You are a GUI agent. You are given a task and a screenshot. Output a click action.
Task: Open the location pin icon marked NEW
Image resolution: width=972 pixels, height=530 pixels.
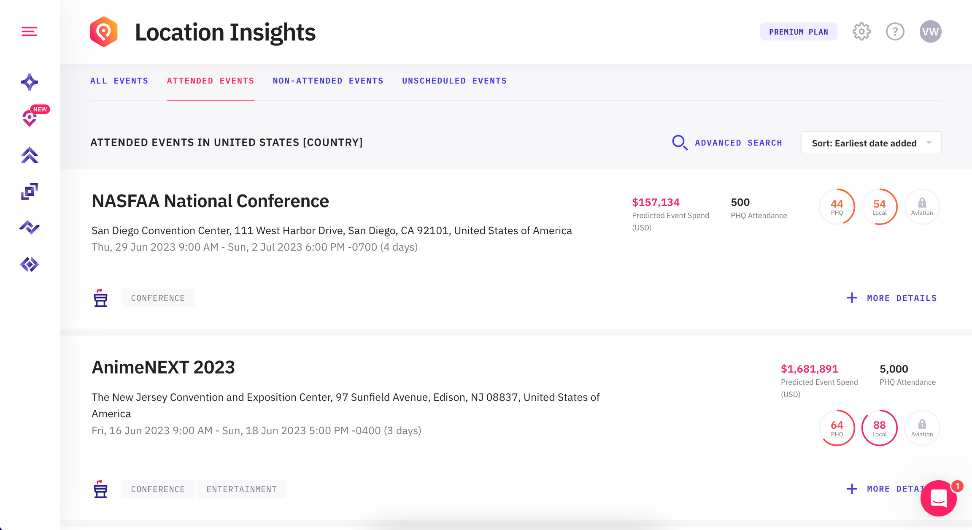click(30, 119)
